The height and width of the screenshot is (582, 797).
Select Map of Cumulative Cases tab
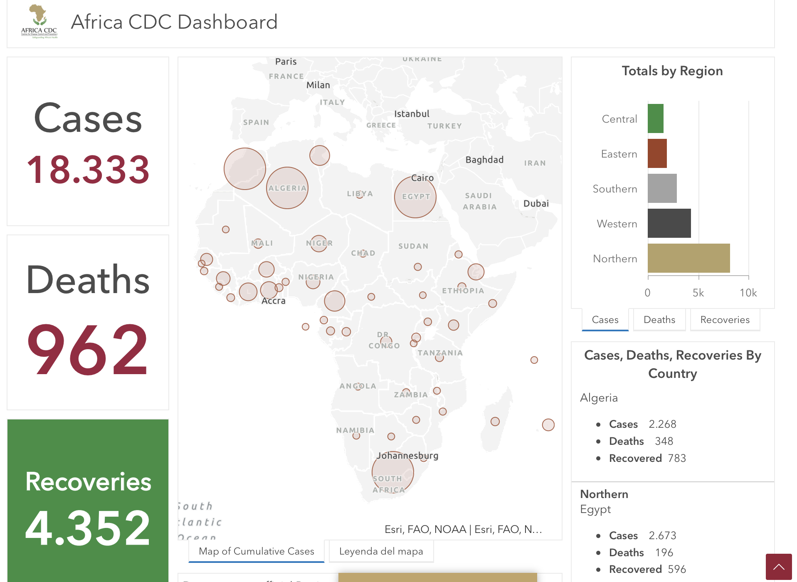[x=257, y=551]
